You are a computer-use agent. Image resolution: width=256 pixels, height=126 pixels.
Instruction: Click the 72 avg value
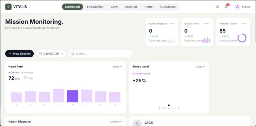[28, 78]
